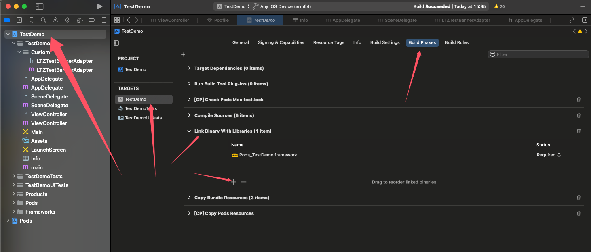Viewport: 591px width, 252px height.
Task: Open the Project navigator folder icon
Action: pos(7,20)
